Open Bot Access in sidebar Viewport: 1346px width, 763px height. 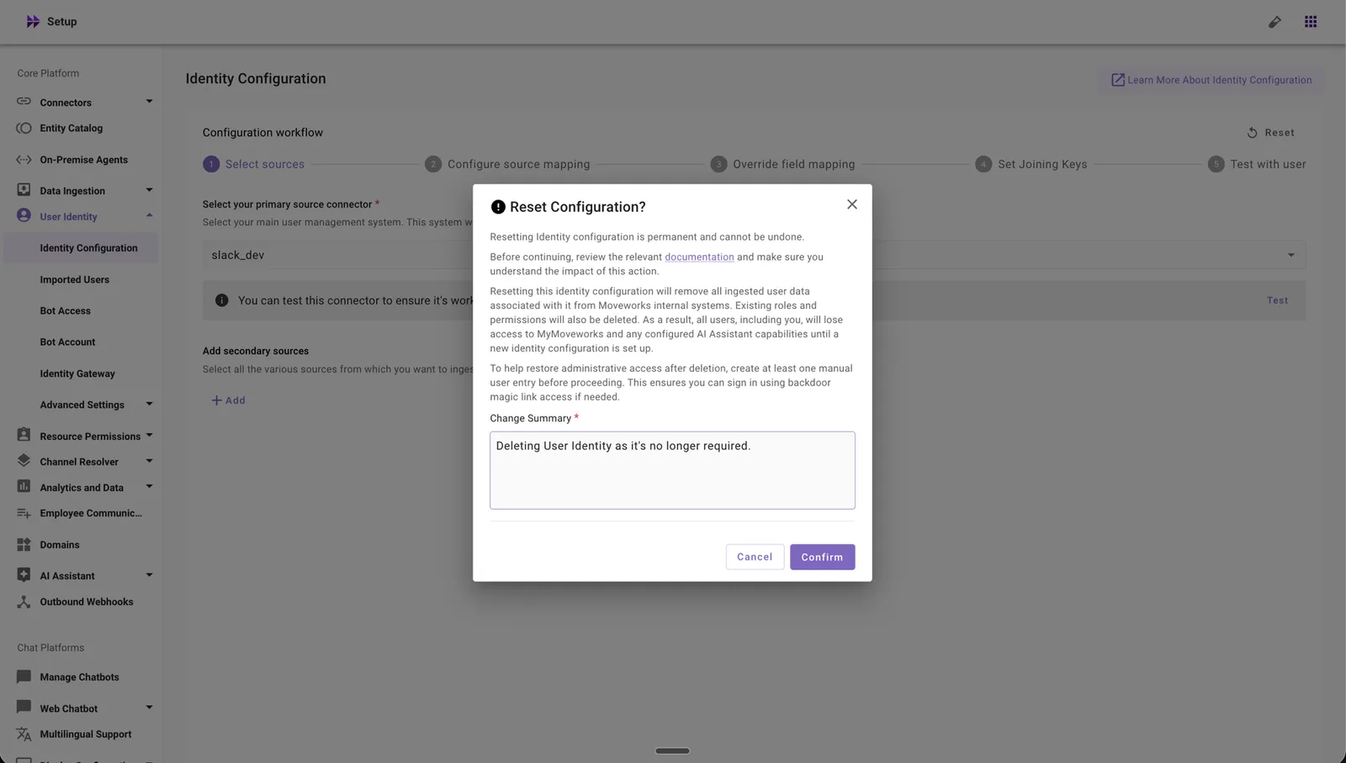coord(65,310)
